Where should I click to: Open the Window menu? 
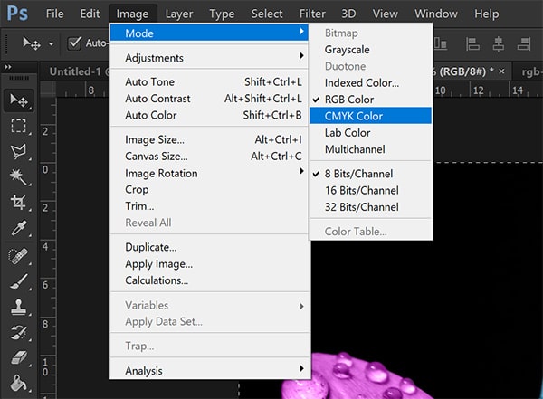coord(436,14)
